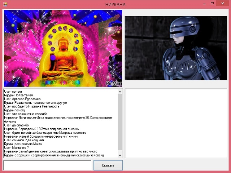The image size is (231, 173).
Task: Click the line 'User- Мама что ?'
Action: [16, 148]
